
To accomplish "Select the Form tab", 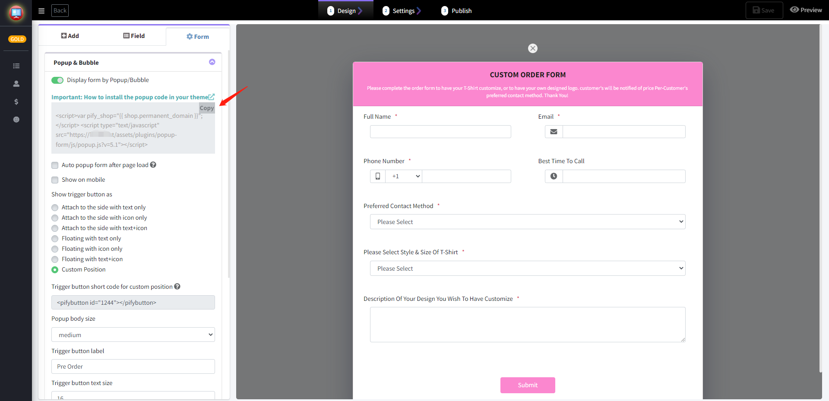I will click(x=198, y=37).
